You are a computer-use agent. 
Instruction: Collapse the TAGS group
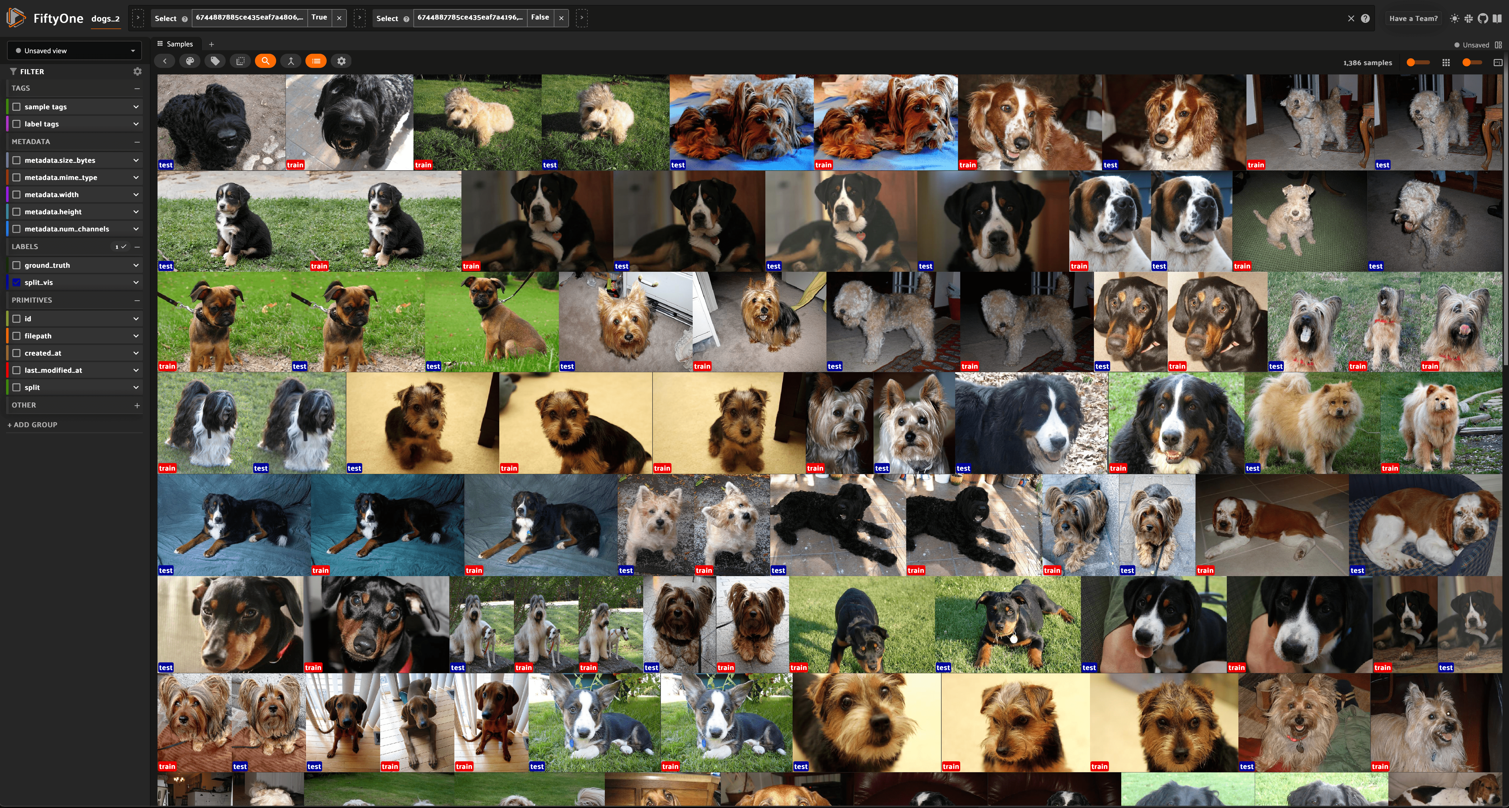[137, 88]
